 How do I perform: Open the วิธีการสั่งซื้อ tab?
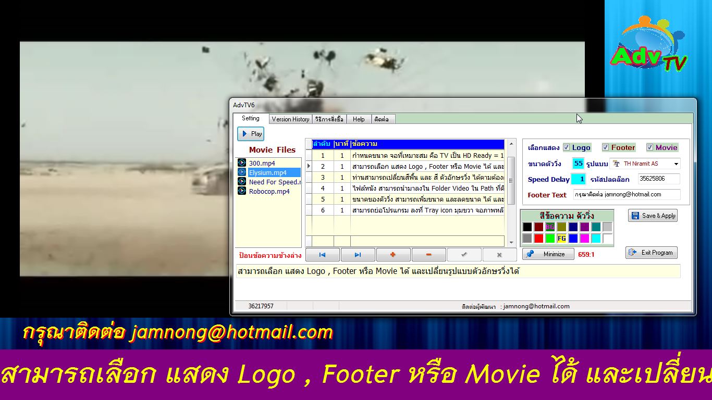[329, 119]
